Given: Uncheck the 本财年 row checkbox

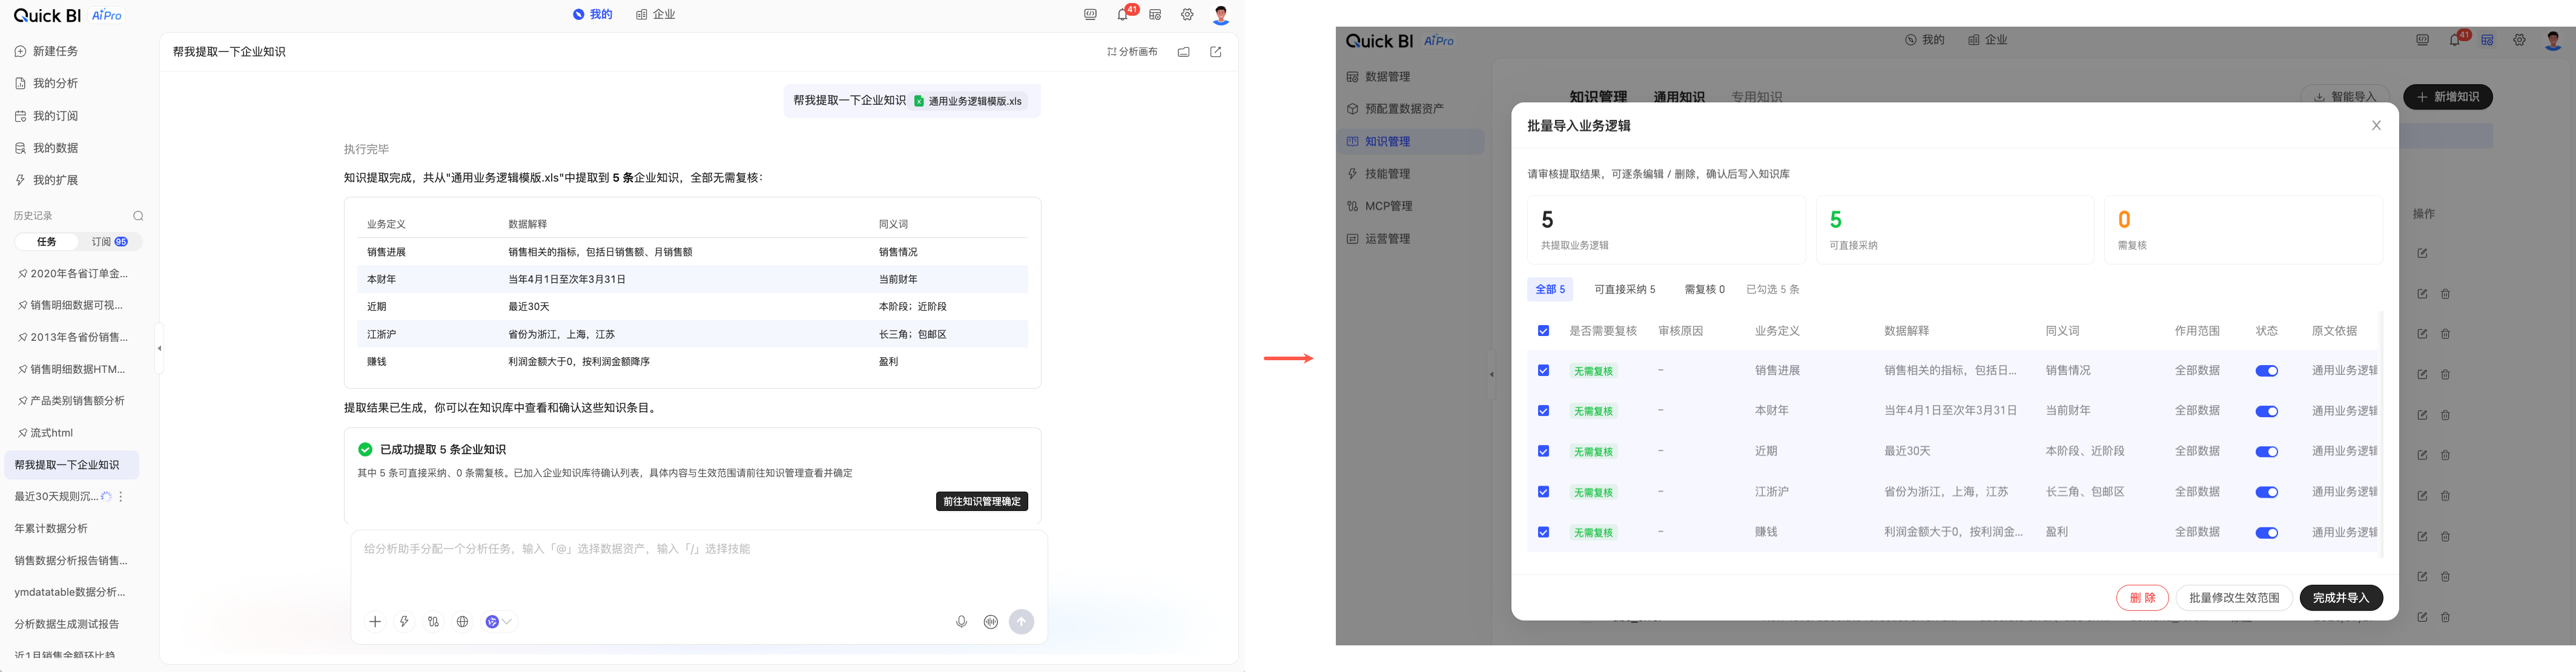Looking at the screenshot, I should pos(1543,411).
